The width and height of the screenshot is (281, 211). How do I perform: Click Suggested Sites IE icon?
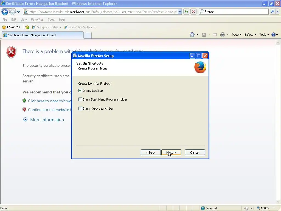[34, 27]
